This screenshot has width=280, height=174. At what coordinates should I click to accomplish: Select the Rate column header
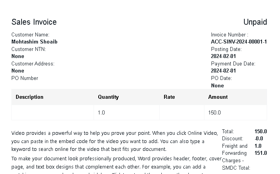[169, 97]
